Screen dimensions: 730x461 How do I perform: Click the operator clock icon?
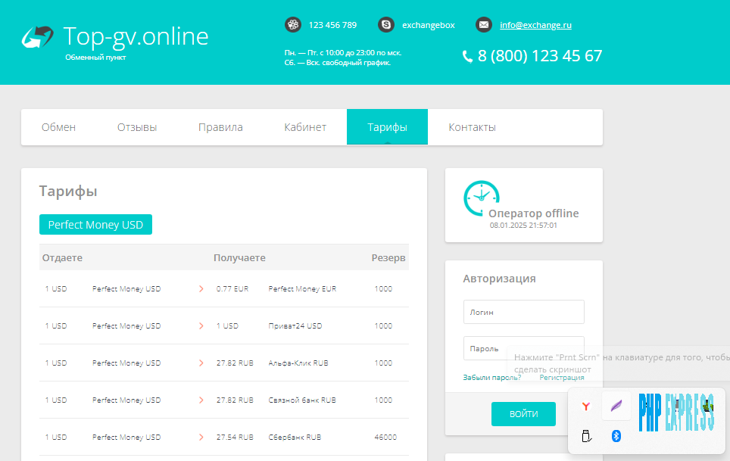(x=482, y=198)
